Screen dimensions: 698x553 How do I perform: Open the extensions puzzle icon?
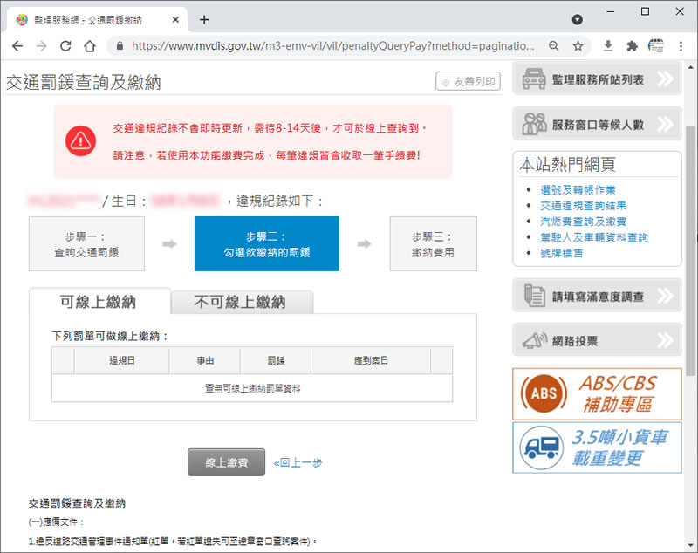[632, 46]
